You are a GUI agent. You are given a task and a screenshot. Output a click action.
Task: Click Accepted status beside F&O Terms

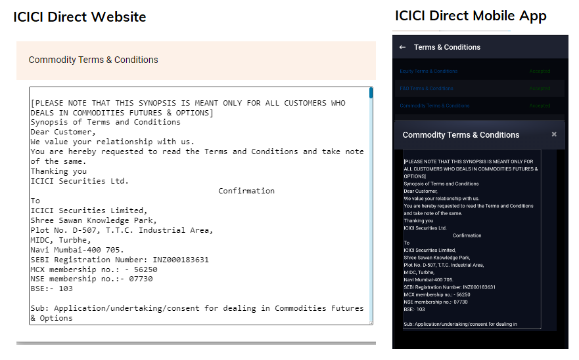[x=540, y=89]
